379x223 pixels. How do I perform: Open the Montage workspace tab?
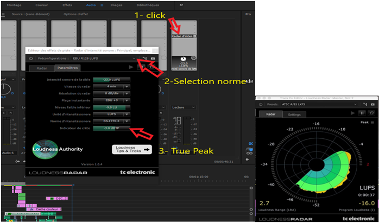[14, 5]
